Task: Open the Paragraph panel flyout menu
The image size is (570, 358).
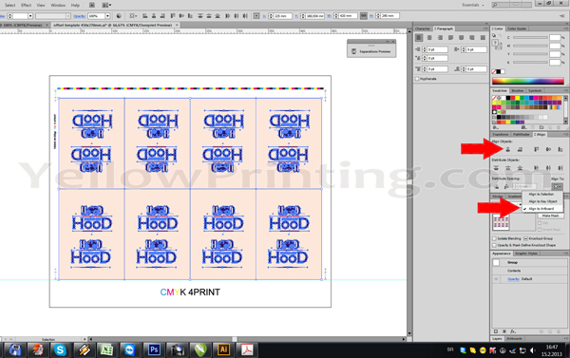Action: (x=485, y=28)
